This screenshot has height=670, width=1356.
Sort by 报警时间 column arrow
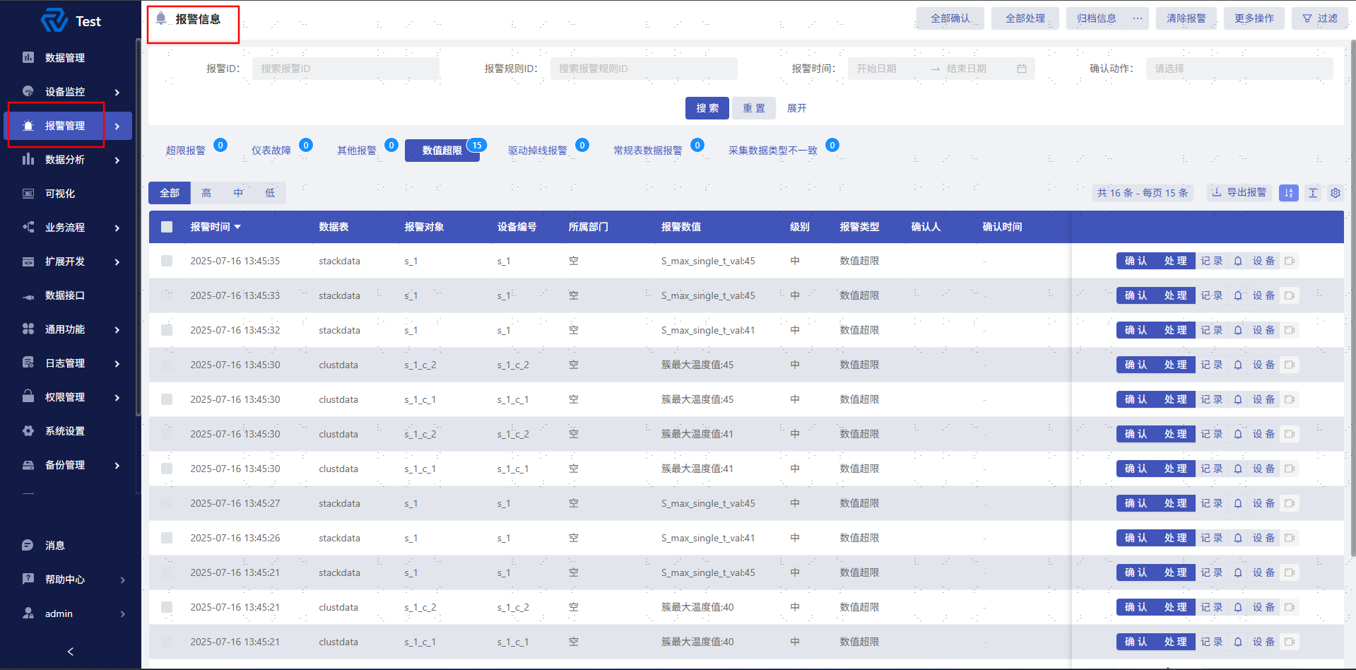point(237,227)
